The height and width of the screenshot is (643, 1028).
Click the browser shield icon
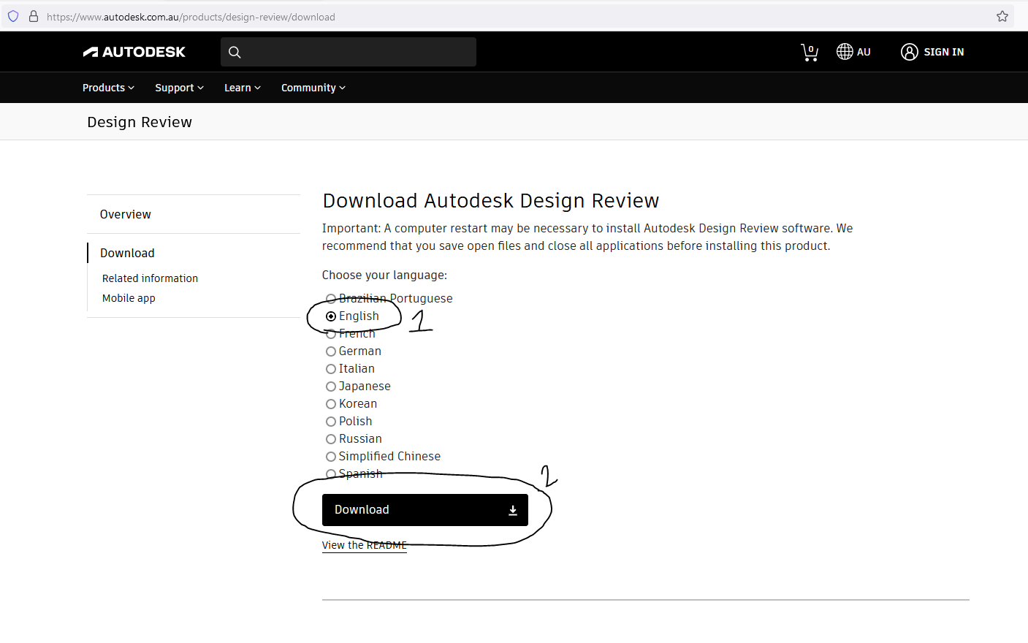(x=13, y=16)
